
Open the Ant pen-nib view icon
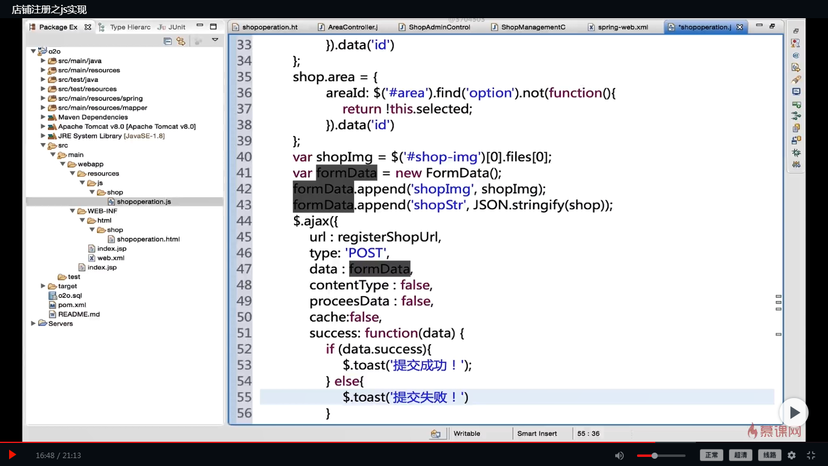click(x=796, y=79)
